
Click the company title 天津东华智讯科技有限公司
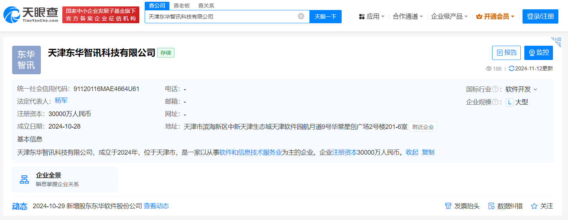[101, 53]
